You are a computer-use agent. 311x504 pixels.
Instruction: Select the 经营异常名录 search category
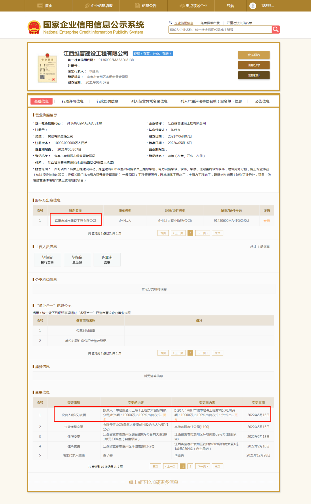210,23
